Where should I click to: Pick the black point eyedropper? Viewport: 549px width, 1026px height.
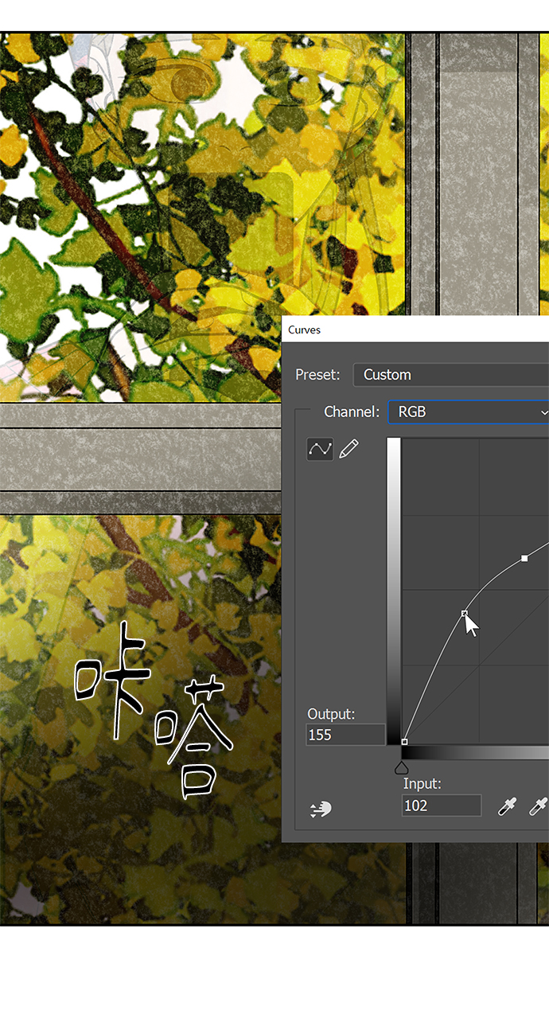pyautogui.click(x=506, y=807)
